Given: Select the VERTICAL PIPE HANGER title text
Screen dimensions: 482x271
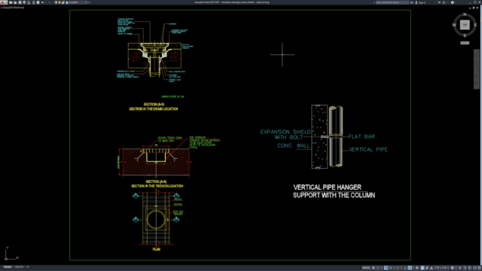Looking at the screenshot, I should point(327,187).
